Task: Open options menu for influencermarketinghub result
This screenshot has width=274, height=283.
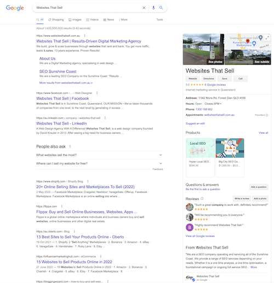Action: (101, 256)
